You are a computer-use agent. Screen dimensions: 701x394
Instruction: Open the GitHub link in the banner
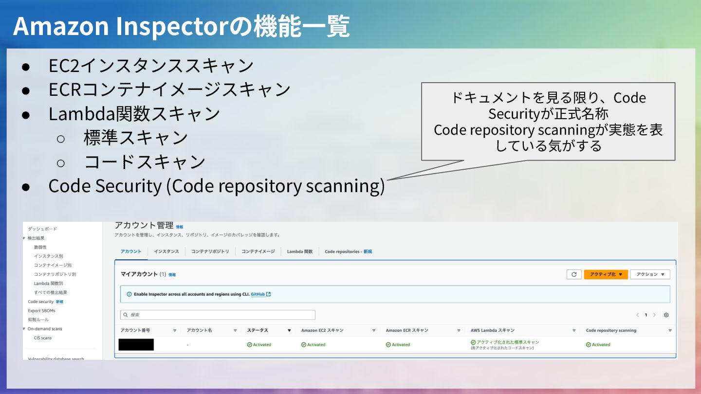click(260, 294)
